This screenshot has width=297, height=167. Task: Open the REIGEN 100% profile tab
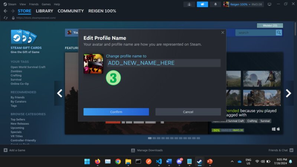click(102, 11)
